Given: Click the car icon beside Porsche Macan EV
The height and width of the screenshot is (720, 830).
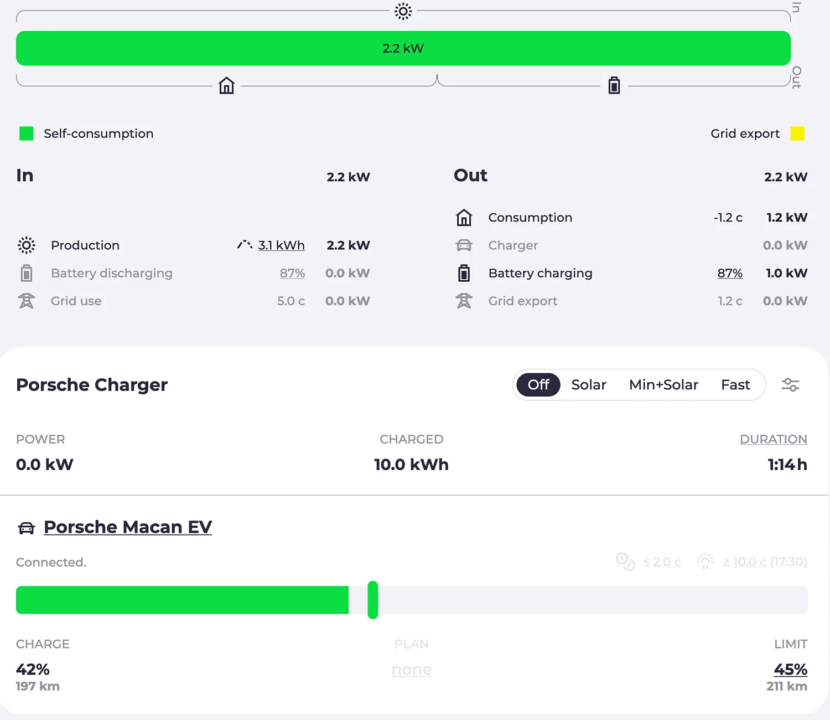Looking at the screenshot, I should pos(25,527).
